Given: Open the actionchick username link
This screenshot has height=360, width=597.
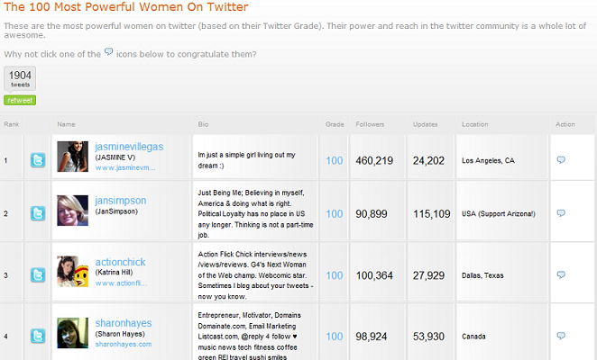Looking at the screenshot, I should (120, 262).
